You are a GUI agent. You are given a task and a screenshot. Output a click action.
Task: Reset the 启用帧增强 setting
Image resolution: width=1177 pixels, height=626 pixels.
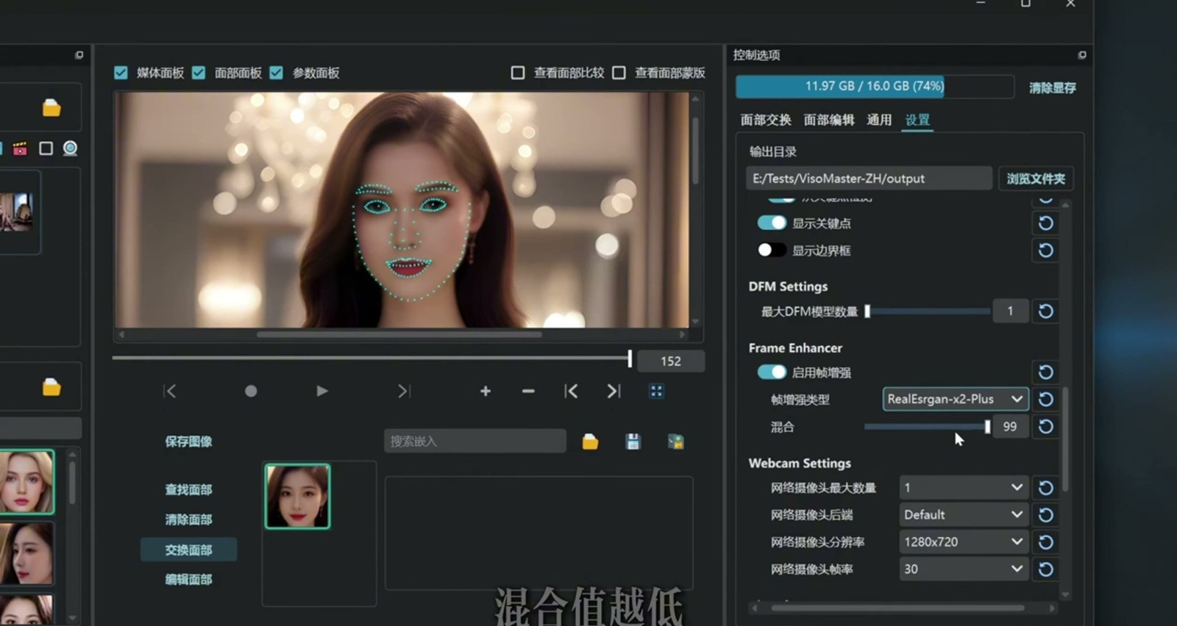click(1045, 373)
